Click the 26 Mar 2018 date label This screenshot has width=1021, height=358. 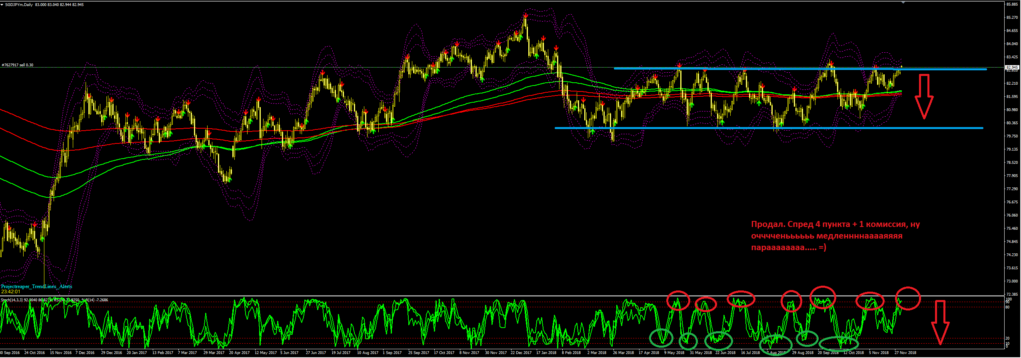tap(623, 353)
